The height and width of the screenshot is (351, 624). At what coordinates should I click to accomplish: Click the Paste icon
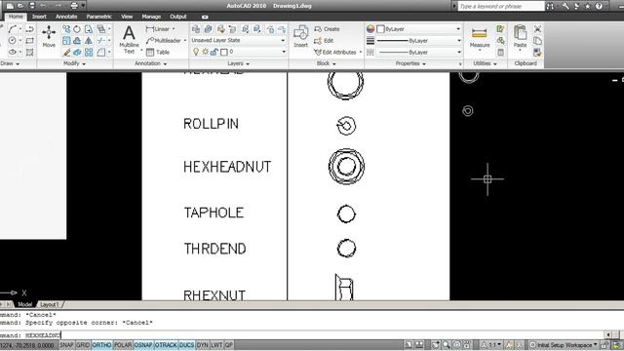click(520, 36)
